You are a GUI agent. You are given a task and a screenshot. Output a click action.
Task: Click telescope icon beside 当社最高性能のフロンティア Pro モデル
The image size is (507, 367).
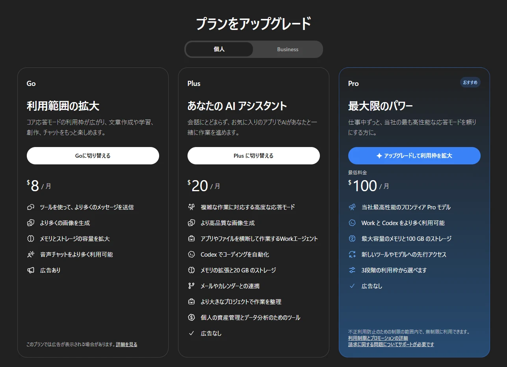pyautogui.click(x=352, y=207)
